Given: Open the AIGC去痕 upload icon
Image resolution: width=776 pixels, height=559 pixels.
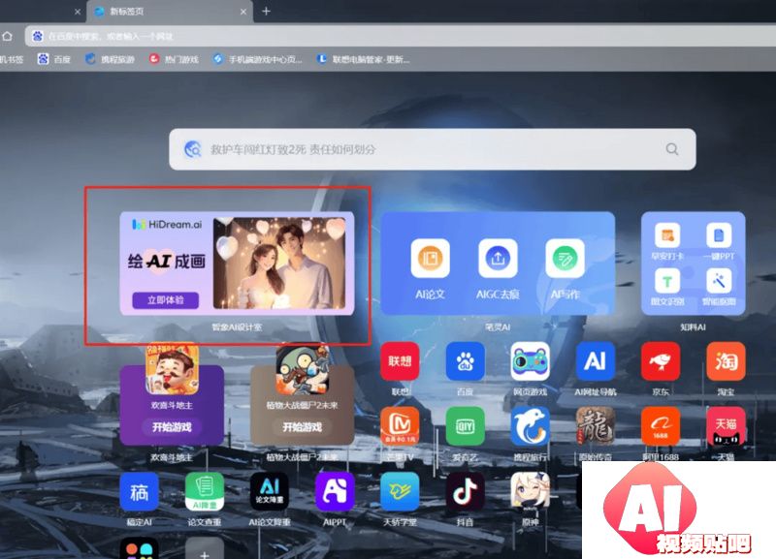Looking at the screenshot, I should 498,258.
